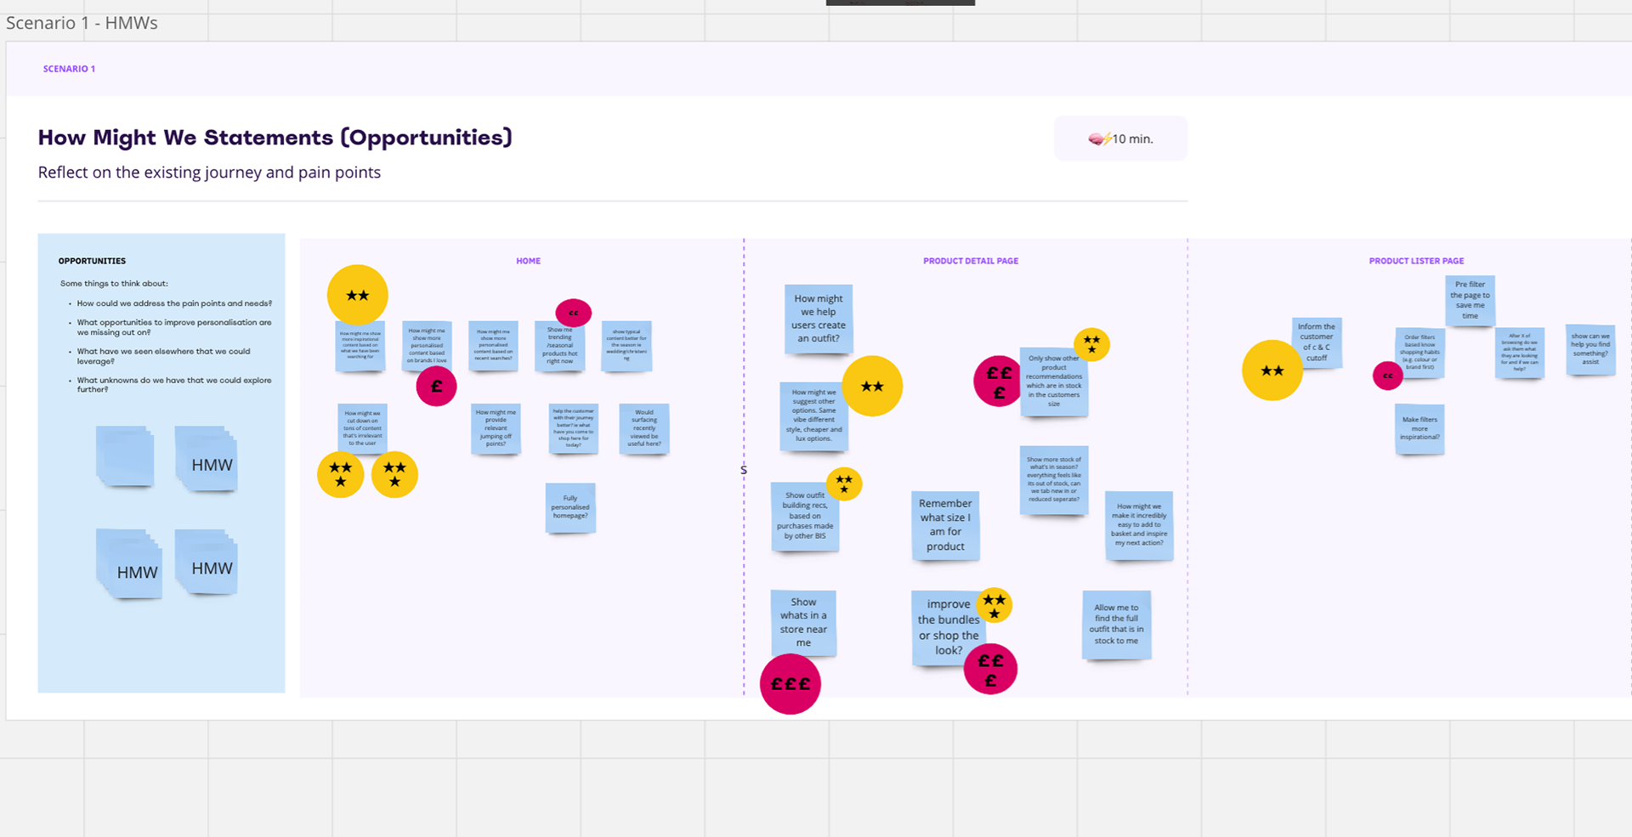
Task: Click the purple SCENARIO 1 label
Action: 69,69
